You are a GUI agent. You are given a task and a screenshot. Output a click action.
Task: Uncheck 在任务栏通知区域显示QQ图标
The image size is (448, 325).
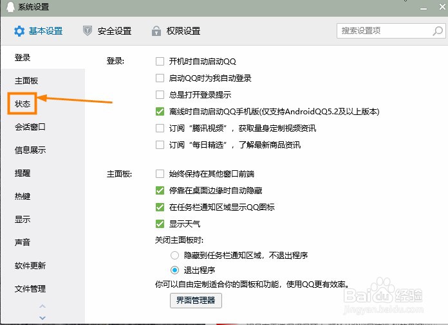[x=160, y=207]
